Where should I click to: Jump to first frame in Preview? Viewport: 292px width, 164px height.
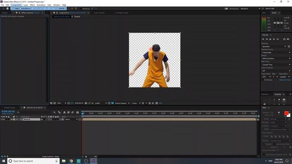coord(263,39)
